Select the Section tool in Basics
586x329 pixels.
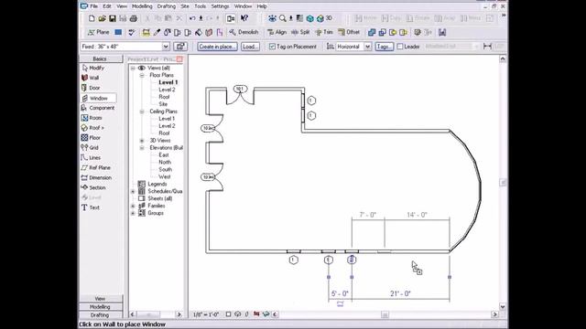[x=93, y=187]
